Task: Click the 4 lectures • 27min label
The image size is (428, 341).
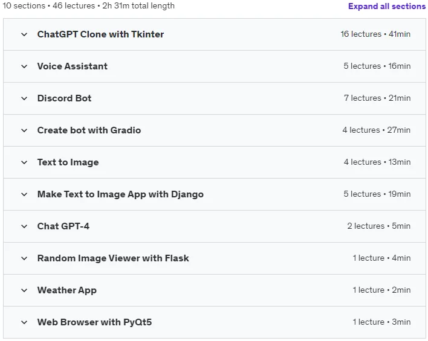Action: click(x=377, y=130)
